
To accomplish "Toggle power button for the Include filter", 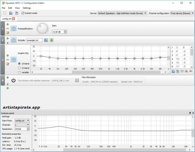I will tap(14, 40).
